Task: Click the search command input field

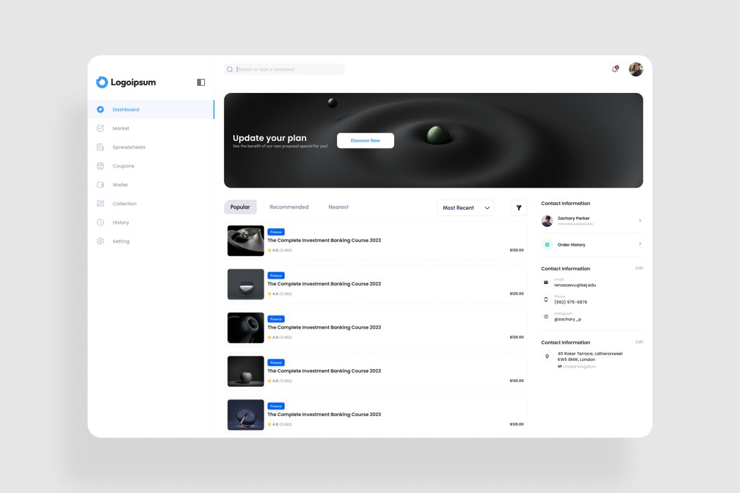Action: (285, 69)
